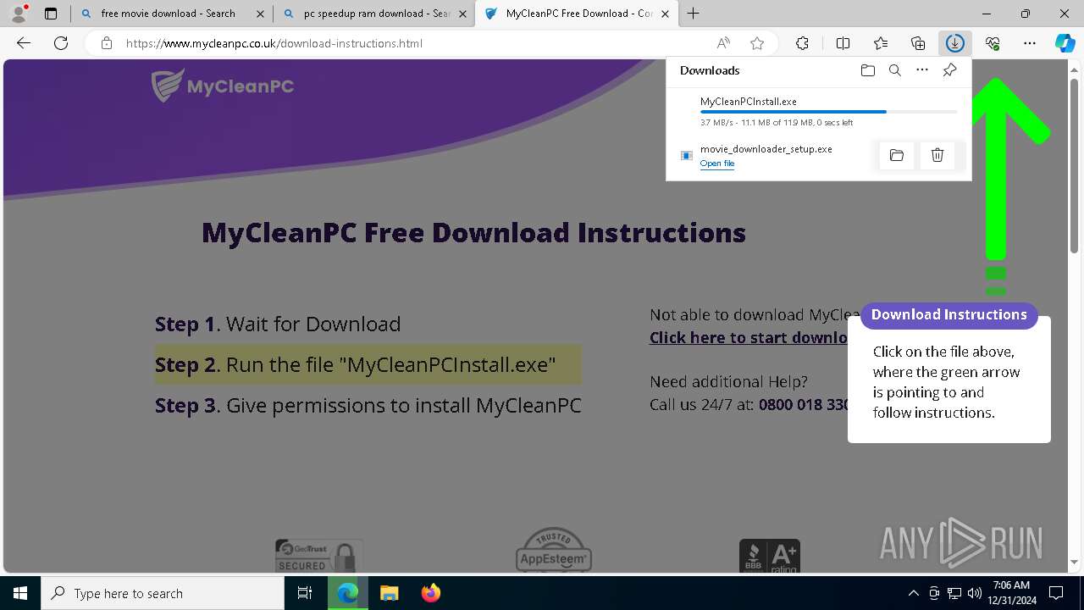Open the Copilot sidebar icon
The width and height of the screenshot is (1084, 610).
[x=1065, y=43]
